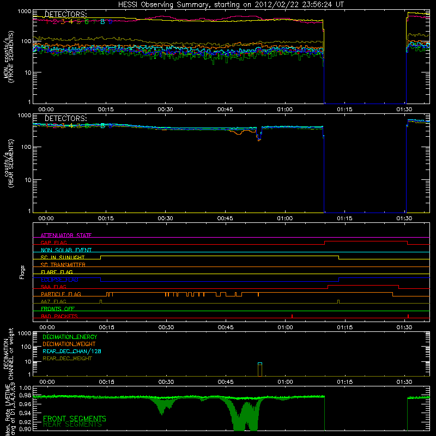Click the FRONTS_OFF flag label
This screenshot has width=436, height=436.
(58, 309)
